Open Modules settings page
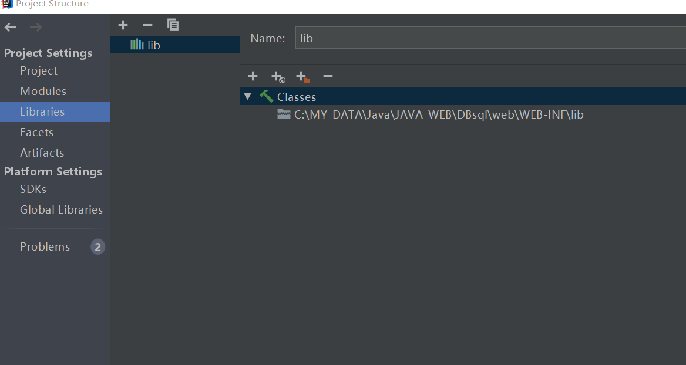This screenshot has height=365, width=686. (43, 91)
